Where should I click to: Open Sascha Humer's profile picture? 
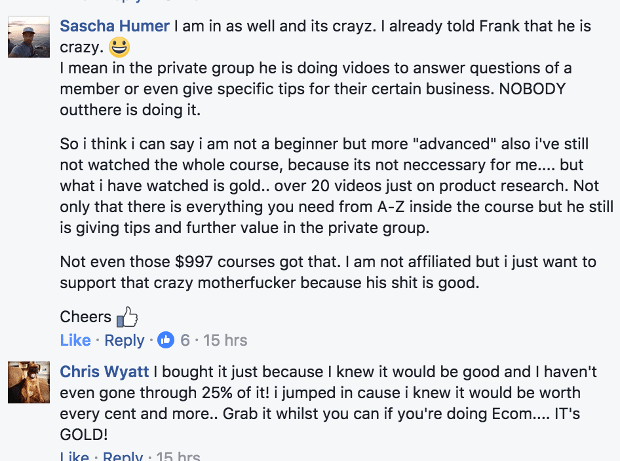click(x=29, y=37)
